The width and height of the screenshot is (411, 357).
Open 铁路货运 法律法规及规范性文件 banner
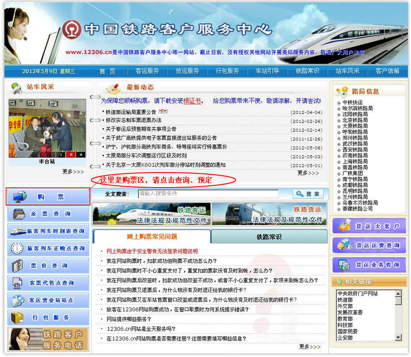point(269,214)
